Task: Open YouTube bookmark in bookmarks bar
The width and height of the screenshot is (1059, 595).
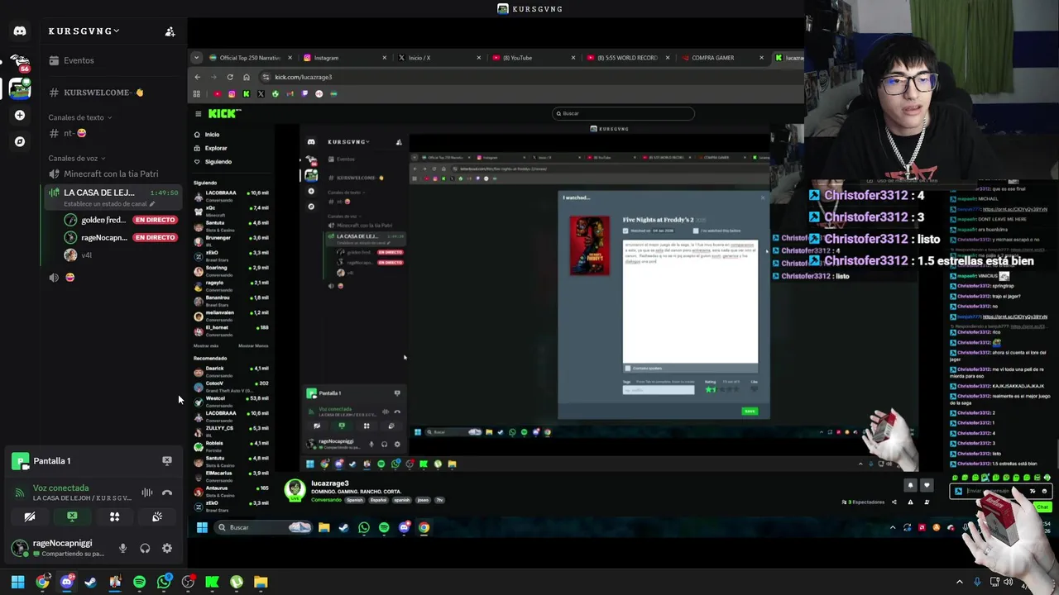Action: click(217, 93)
